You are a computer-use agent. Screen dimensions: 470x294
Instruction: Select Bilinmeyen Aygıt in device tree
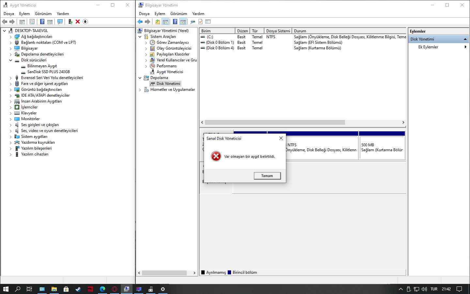click(42, 66)
